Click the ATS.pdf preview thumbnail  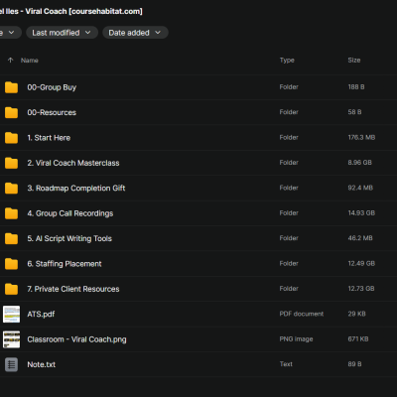11,314
